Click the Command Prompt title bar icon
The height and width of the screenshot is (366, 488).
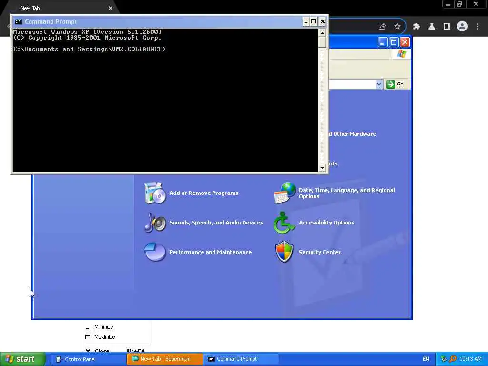point(19,21)
